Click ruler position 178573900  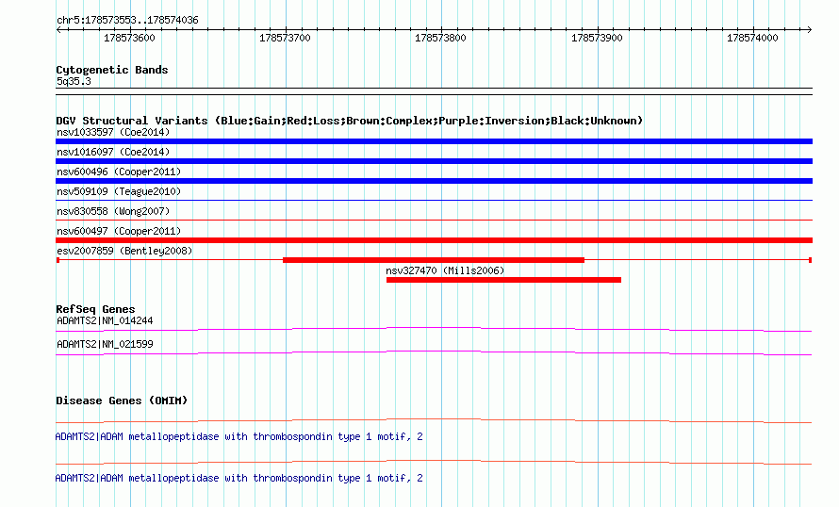[597, 38]
